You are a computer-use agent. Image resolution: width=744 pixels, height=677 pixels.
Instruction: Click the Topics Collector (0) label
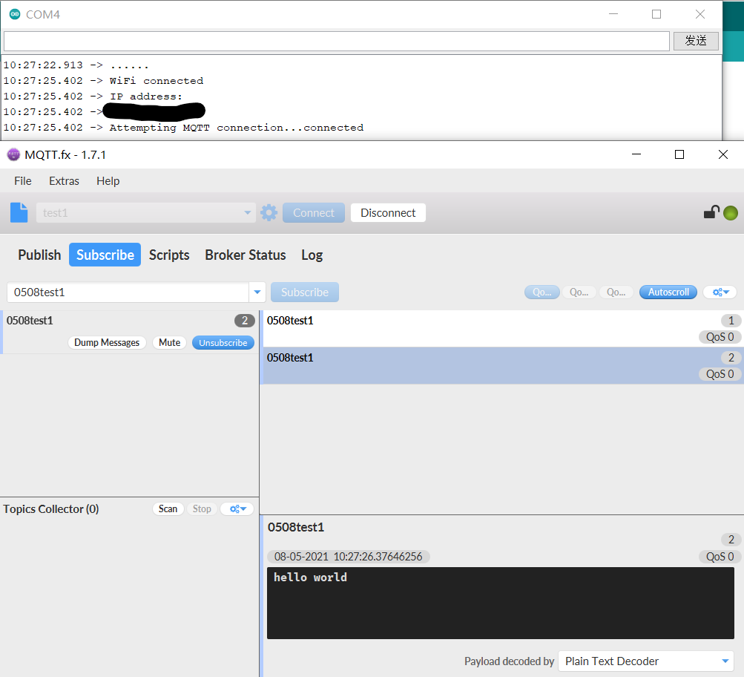point(50,509)
